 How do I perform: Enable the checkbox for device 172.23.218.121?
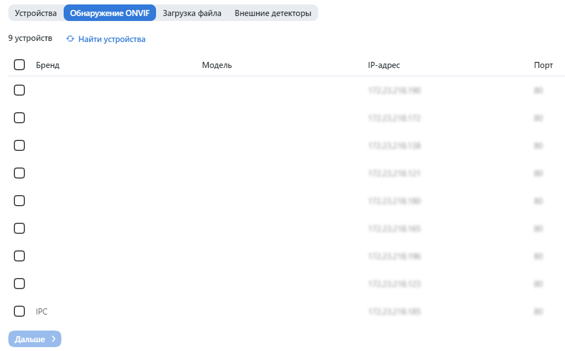pos(19,173)
